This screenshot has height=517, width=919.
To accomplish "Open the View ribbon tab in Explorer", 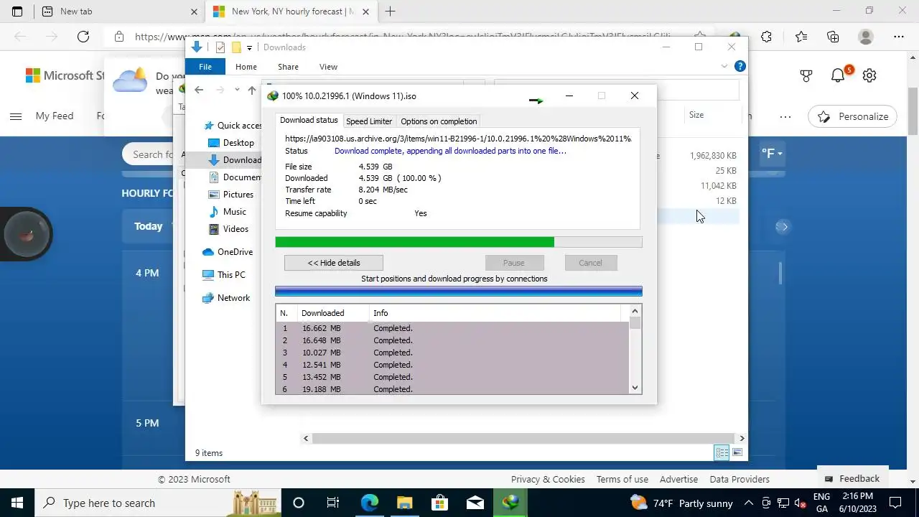I will point(328,67).
